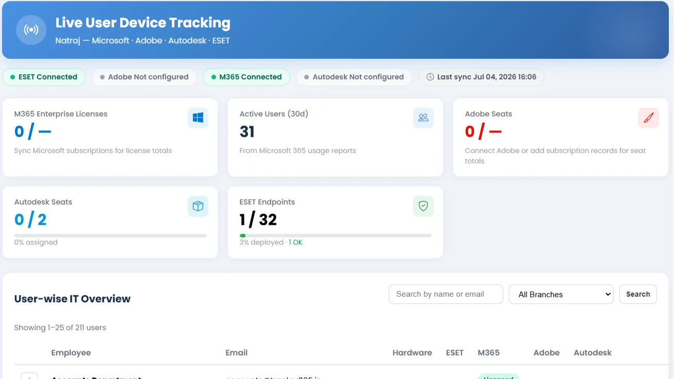The image size is (675, 379).
Task: Click the Autodesk Seats card title
Action: click(x=43, y=202)
